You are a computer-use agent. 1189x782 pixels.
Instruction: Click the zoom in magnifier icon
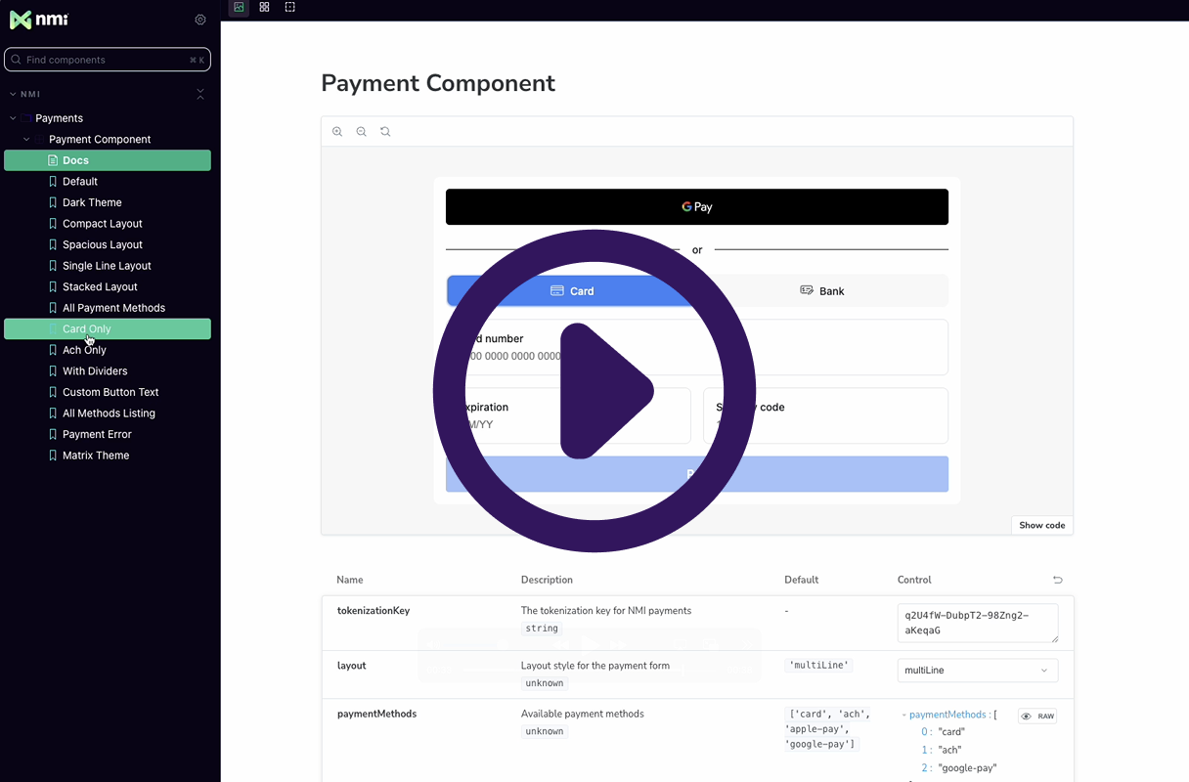click(337, 132)
